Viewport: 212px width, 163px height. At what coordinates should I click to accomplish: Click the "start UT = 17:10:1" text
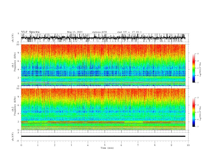(x=129, y=32)
